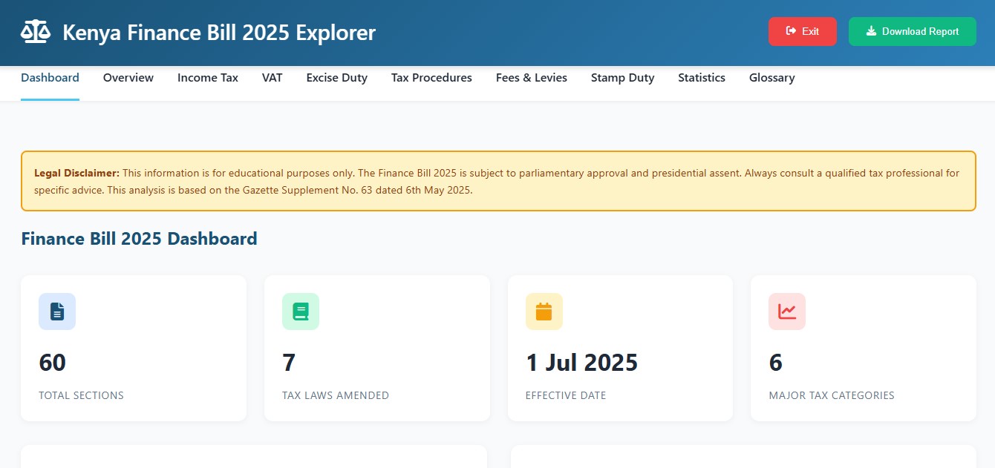
Task: Open the Fees & Levies section
Action: coord(531,77)
